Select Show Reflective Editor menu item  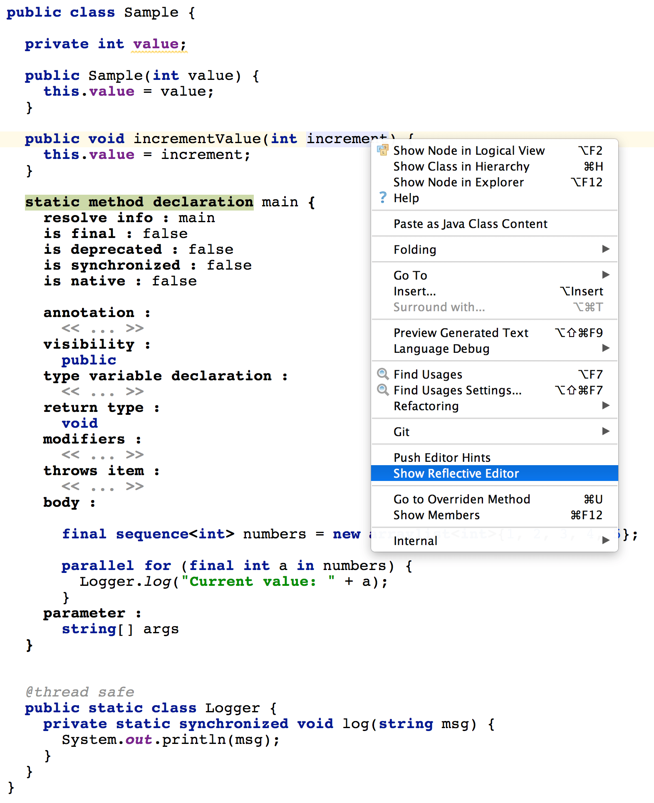coord(456,473)
